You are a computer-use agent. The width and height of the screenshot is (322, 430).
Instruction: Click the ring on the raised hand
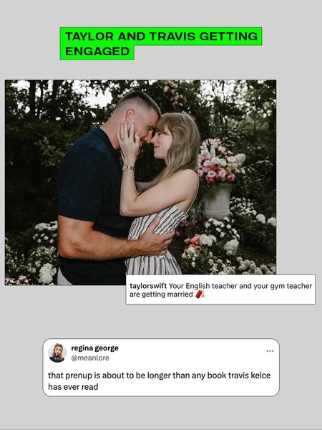tap(122, 139)
